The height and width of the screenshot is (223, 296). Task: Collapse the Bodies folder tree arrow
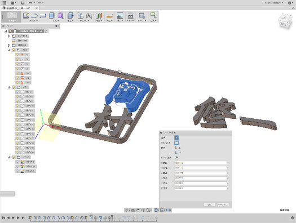[x=9, y=87]
